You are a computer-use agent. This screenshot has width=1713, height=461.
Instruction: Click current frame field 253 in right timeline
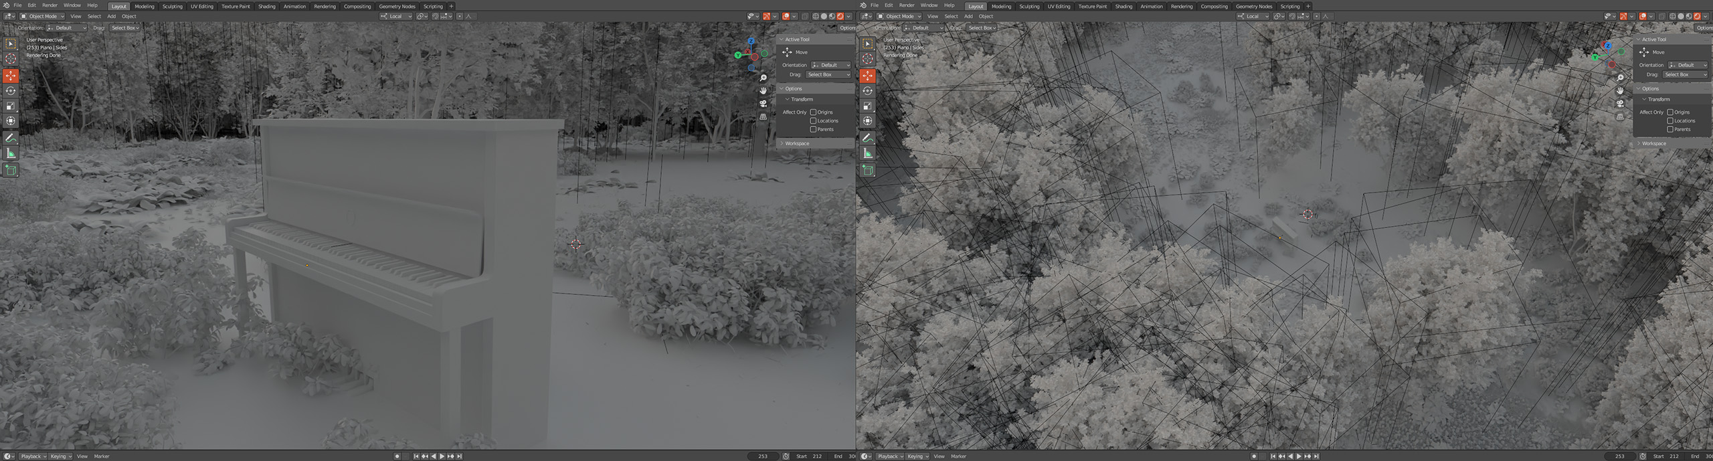(1620, 456)
